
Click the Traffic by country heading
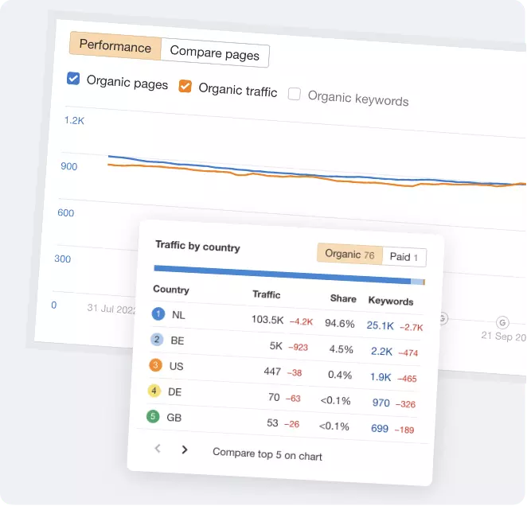[x=197, y=246]
